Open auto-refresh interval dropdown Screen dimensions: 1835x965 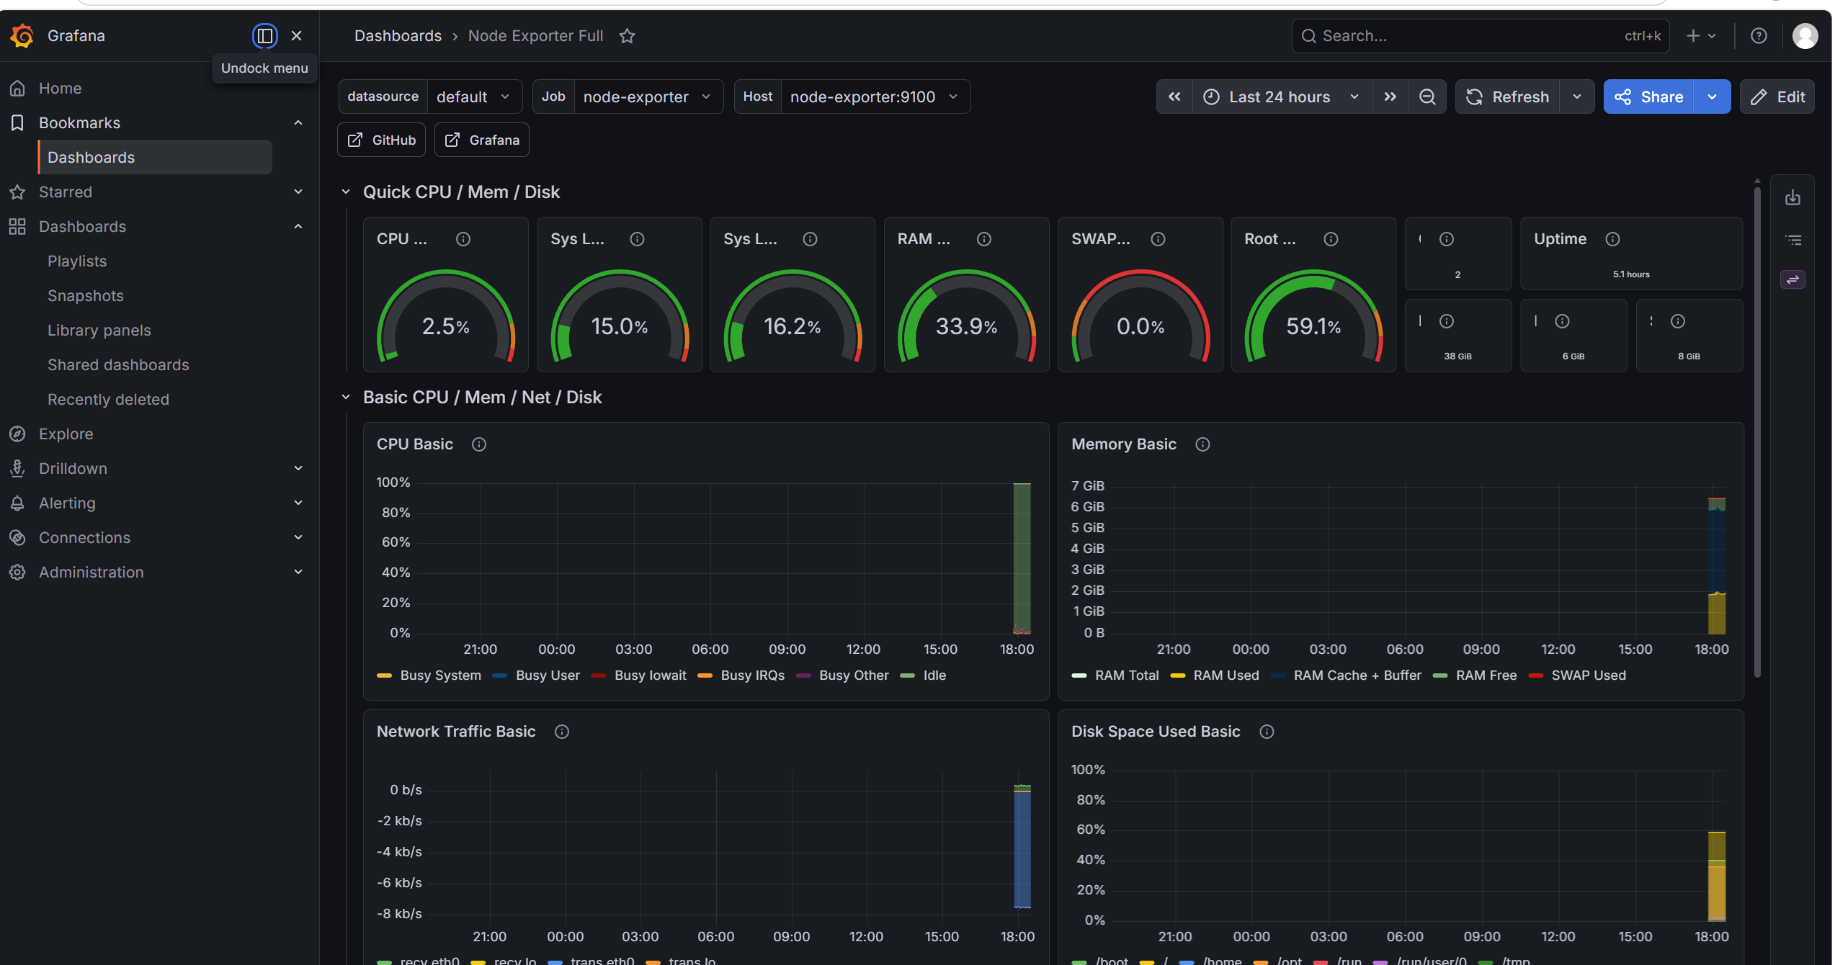[x=1577, y=96]
